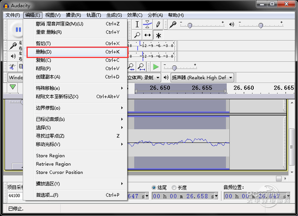Click the speaker icon beside output device
The height and width of the screenshot is (216, 298).
tap(166, 77)
